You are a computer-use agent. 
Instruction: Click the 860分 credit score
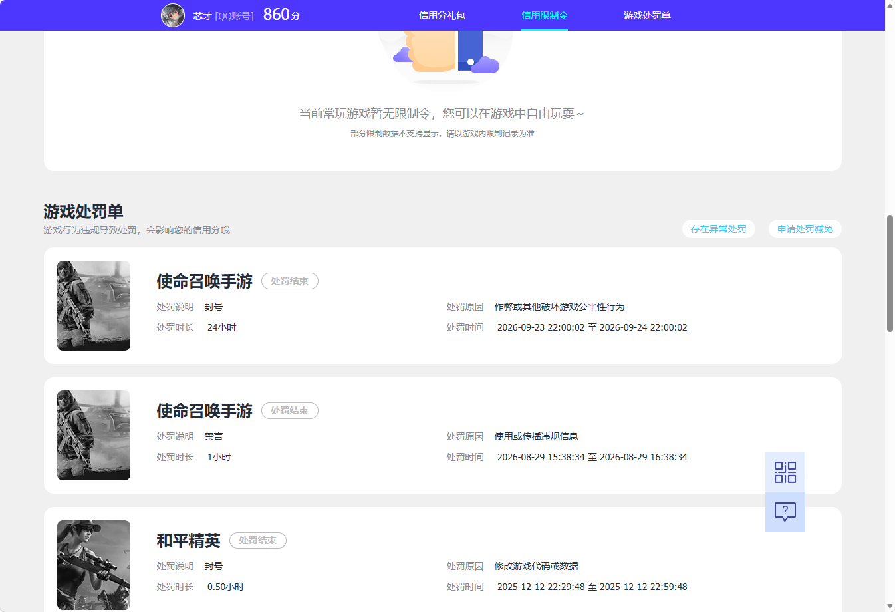[282, 15]
